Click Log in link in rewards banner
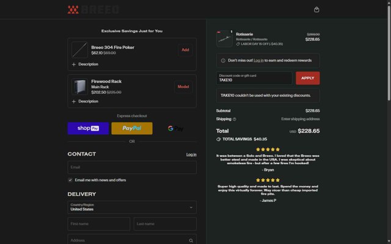 pyautogui.click(x=258, y=60)
